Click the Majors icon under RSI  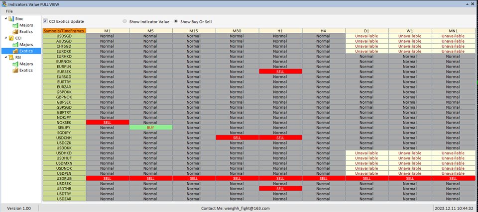pyautogui.click(x=15, y=64)
